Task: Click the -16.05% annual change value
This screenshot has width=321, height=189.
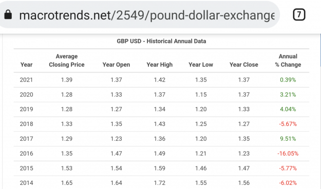Action: [x=288, y=154]
